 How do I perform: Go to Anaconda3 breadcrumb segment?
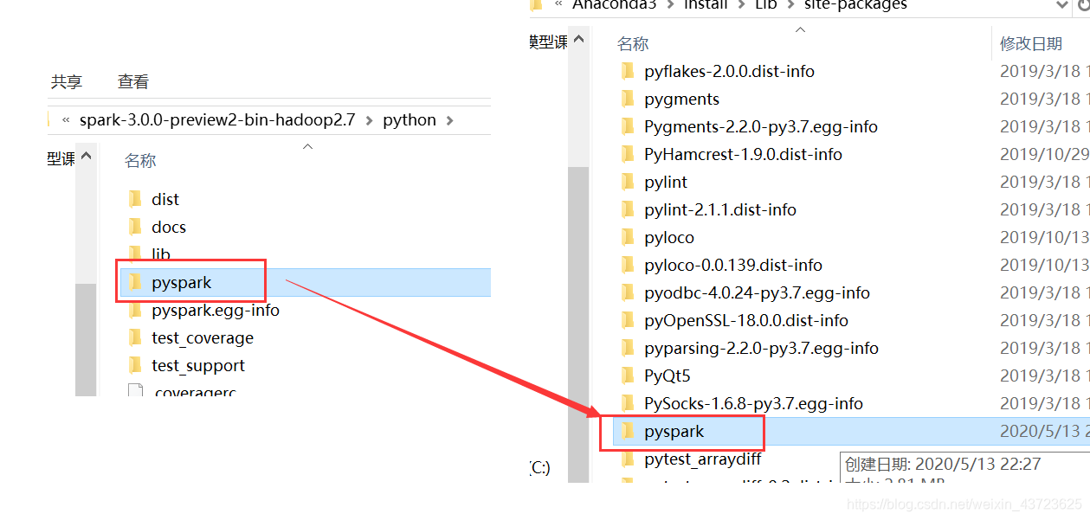coord(615,5)
